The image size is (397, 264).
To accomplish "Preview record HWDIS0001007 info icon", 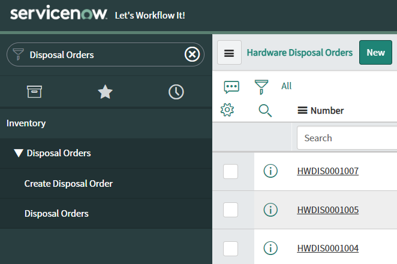I will click(270, 171).
